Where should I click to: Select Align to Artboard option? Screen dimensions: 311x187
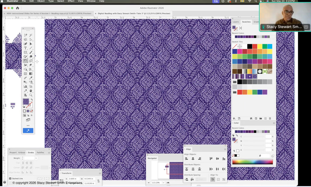tap(213, 179)
